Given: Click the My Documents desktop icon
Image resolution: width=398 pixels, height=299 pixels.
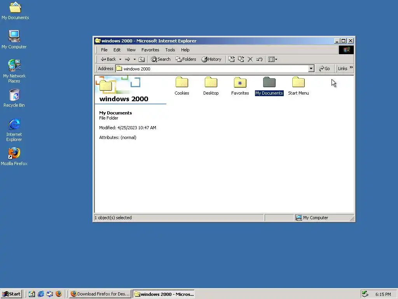Looking at the screenshot, I should pyautogui.click(x=15, y=11).
